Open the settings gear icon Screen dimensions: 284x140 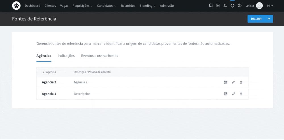[x=232, y=6]
